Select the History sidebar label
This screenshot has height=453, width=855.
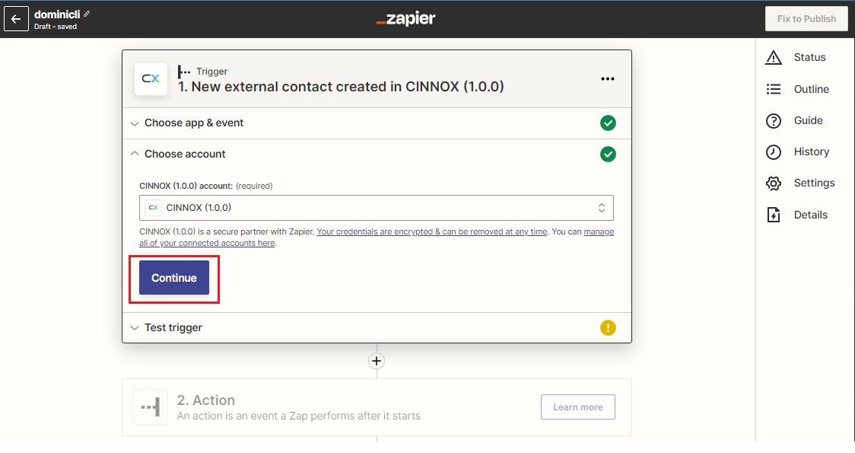812,152
